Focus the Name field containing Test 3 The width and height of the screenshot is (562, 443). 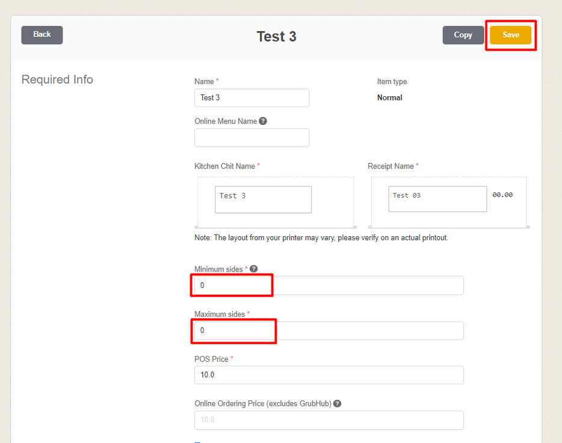tap(252, 98)
